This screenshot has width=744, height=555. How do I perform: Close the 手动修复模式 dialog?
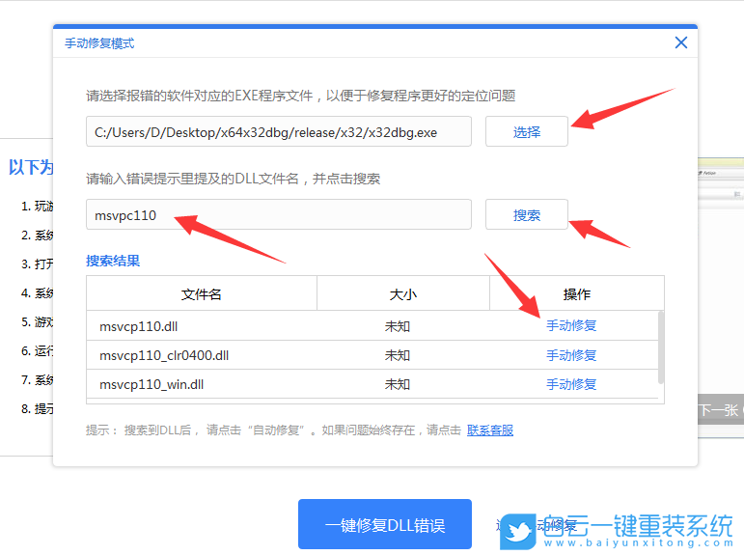[x=681, y=42]
